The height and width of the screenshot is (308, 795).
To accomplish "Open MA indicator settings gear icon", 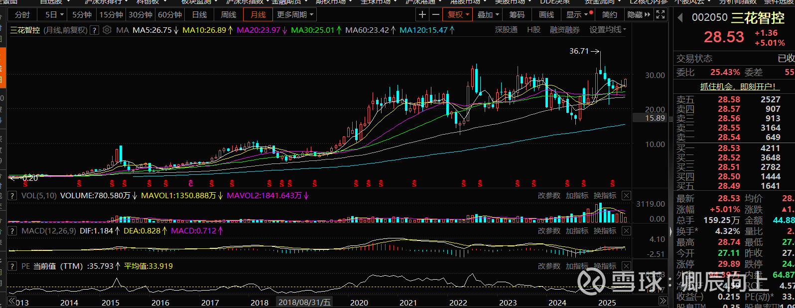I will coord(107,30).
